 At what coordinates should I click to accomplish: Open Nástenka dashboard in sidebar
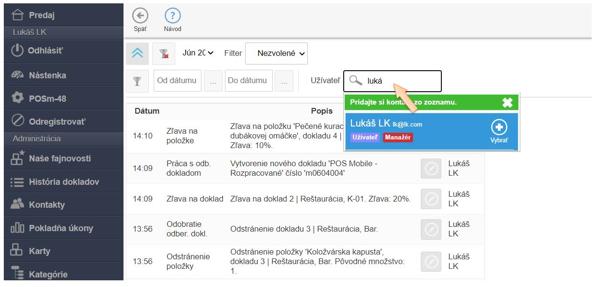(47, 75)
